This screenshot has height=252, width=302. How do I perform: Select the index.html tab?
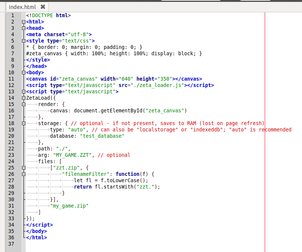pos(27,7)
